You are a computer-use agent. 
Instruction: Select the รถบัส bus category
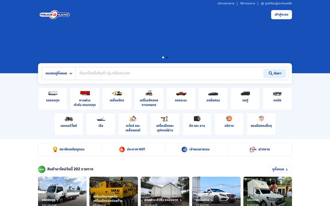click(x=277, y=99)
